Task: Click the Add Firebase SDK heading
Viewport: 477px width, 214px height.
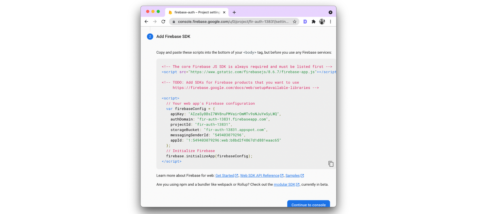Action: pyautogui.click(x=173, y=36)
